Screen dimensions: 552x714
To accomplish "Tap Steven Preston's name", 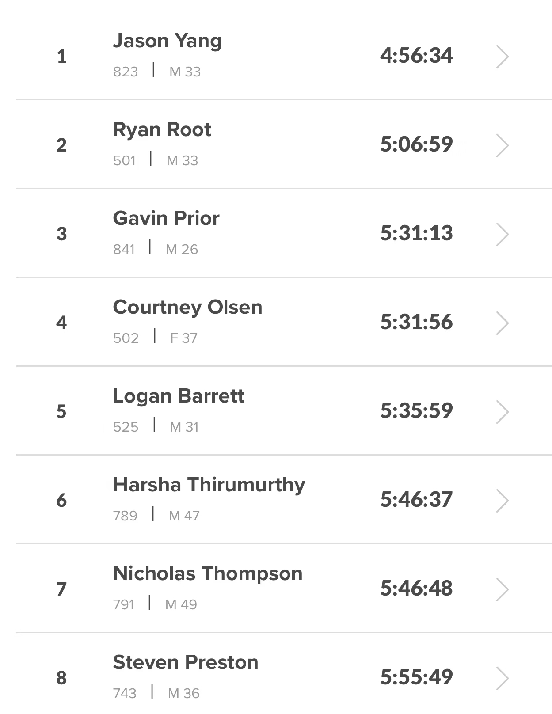I will [x=185, y=663].
